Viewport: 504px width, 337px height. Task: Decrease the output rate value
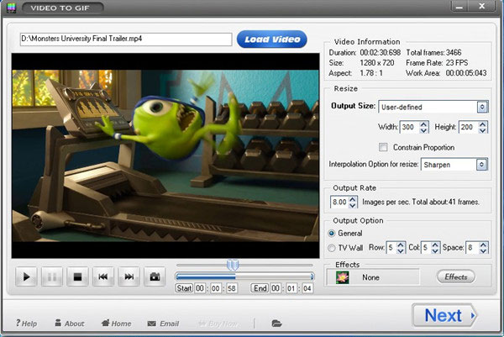click(352, 205)
